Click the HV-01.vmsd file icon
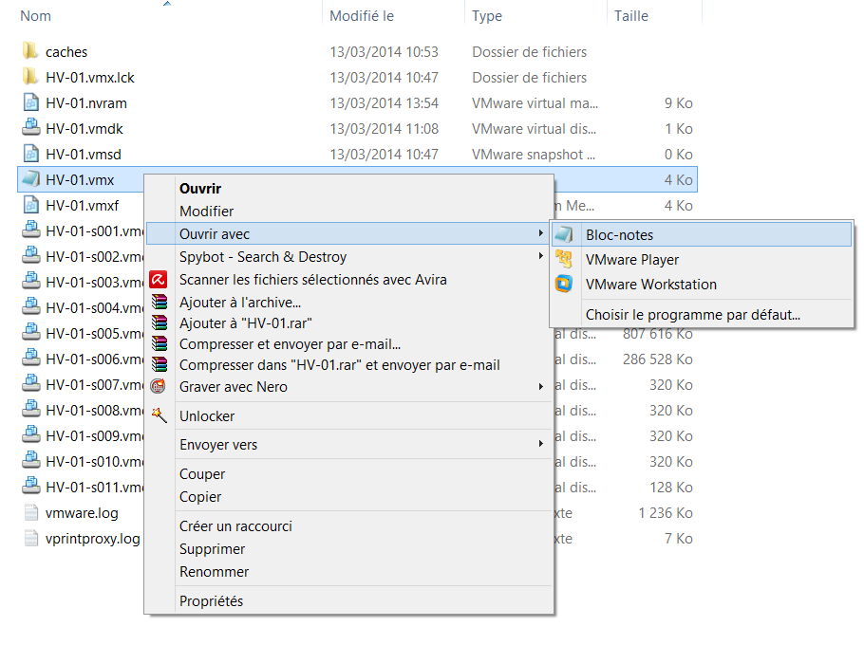 (x=30, y=154)
